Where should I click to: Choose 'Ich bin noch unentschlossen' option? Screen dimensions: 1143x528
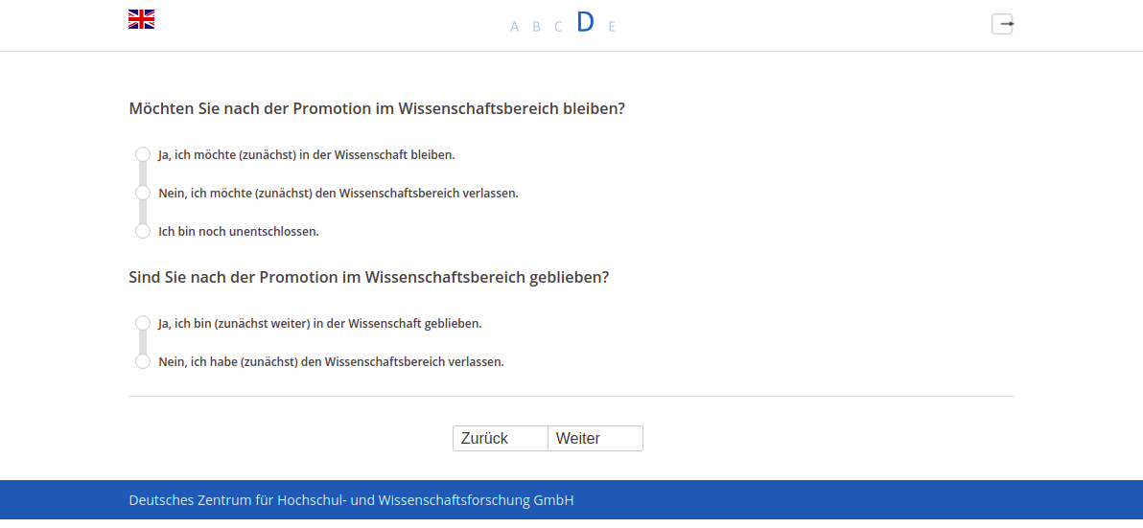point(143,232)
